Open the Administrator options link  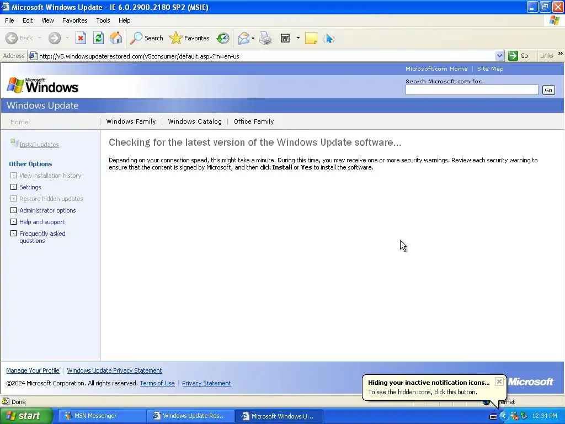click(x=47, y=210)
